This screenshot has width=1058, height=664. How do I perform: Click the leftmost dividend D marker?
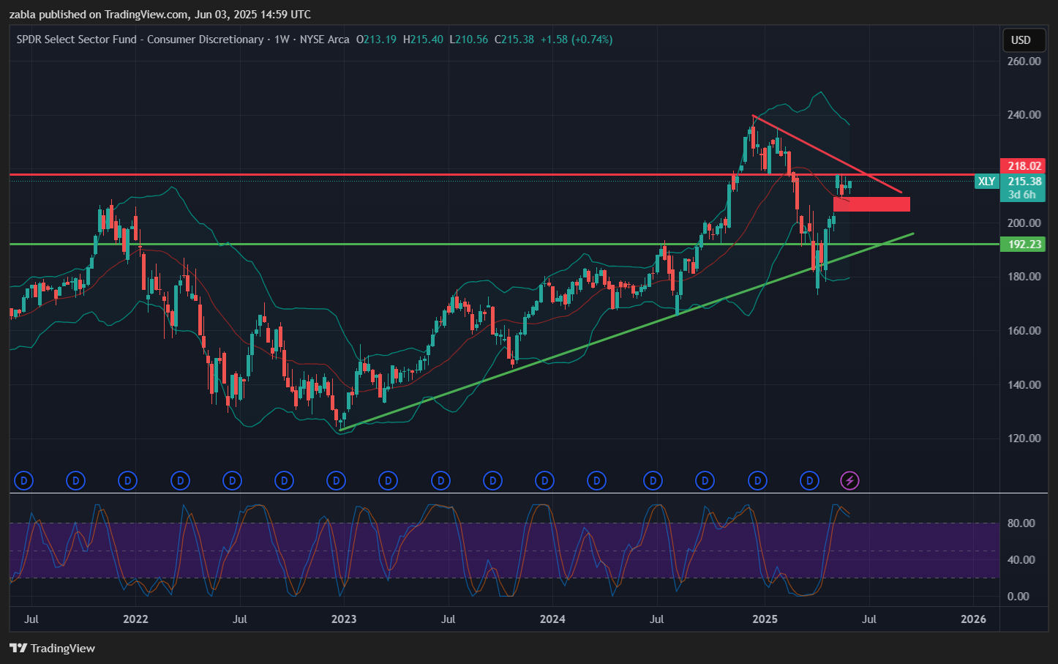pyautogui.click(x=24, y=481)
